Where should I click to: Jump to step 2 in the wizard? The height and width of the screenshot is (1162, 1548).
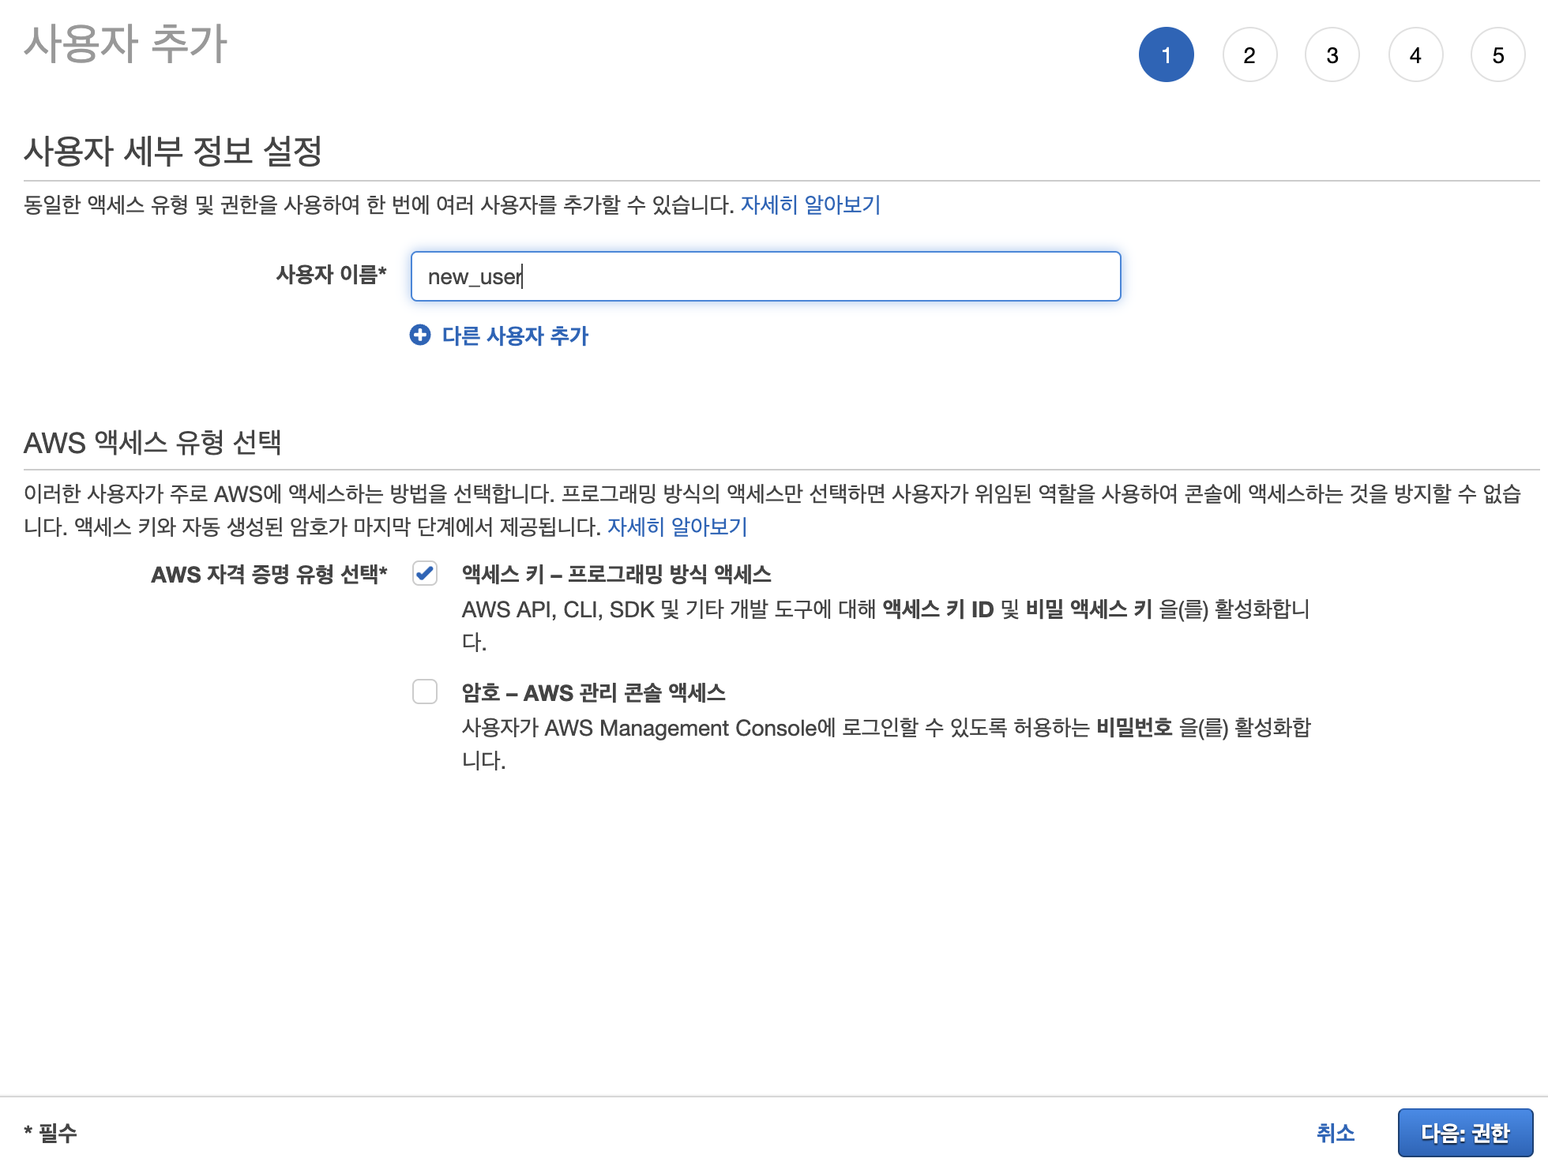(x=1249, y=55)
